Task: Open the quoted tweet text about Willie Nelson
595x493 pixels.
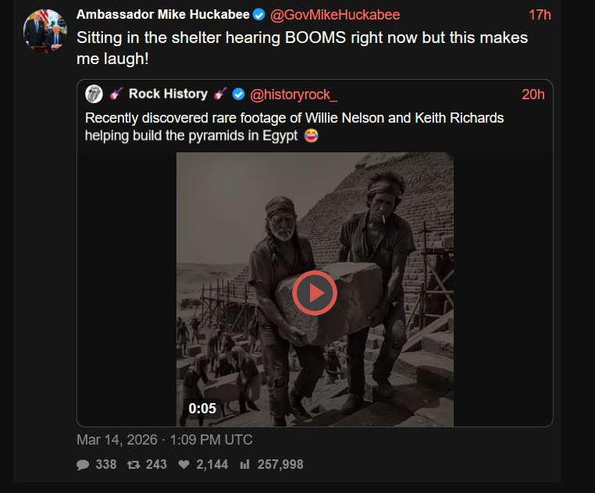Action: coord(294,127)
